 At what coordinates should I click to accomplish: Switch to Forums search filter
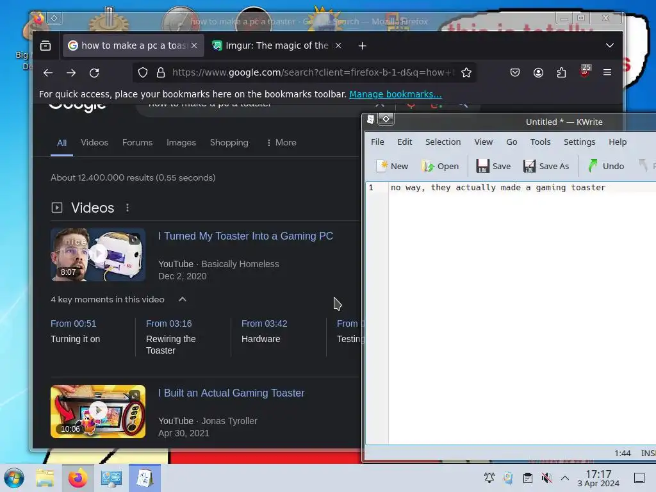coord(137,143)
